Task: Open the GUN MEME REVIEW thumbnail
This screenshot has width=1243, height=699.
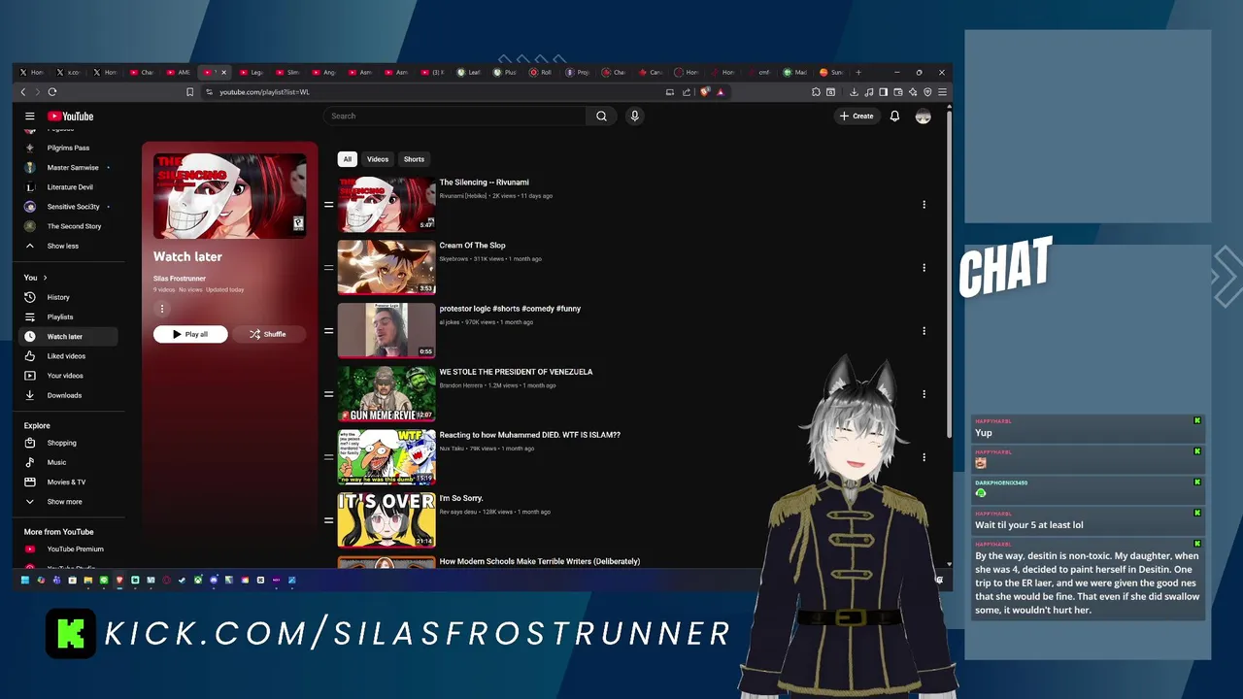Action: point(386,394)
